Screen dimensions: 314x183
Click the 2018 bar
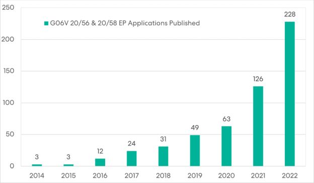point(163,156)
